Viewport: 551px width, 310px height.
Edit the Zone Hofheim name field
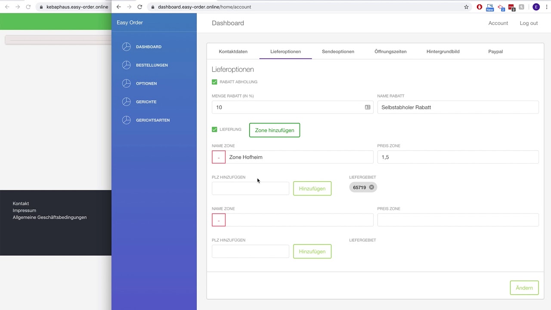tap(299, 157)
